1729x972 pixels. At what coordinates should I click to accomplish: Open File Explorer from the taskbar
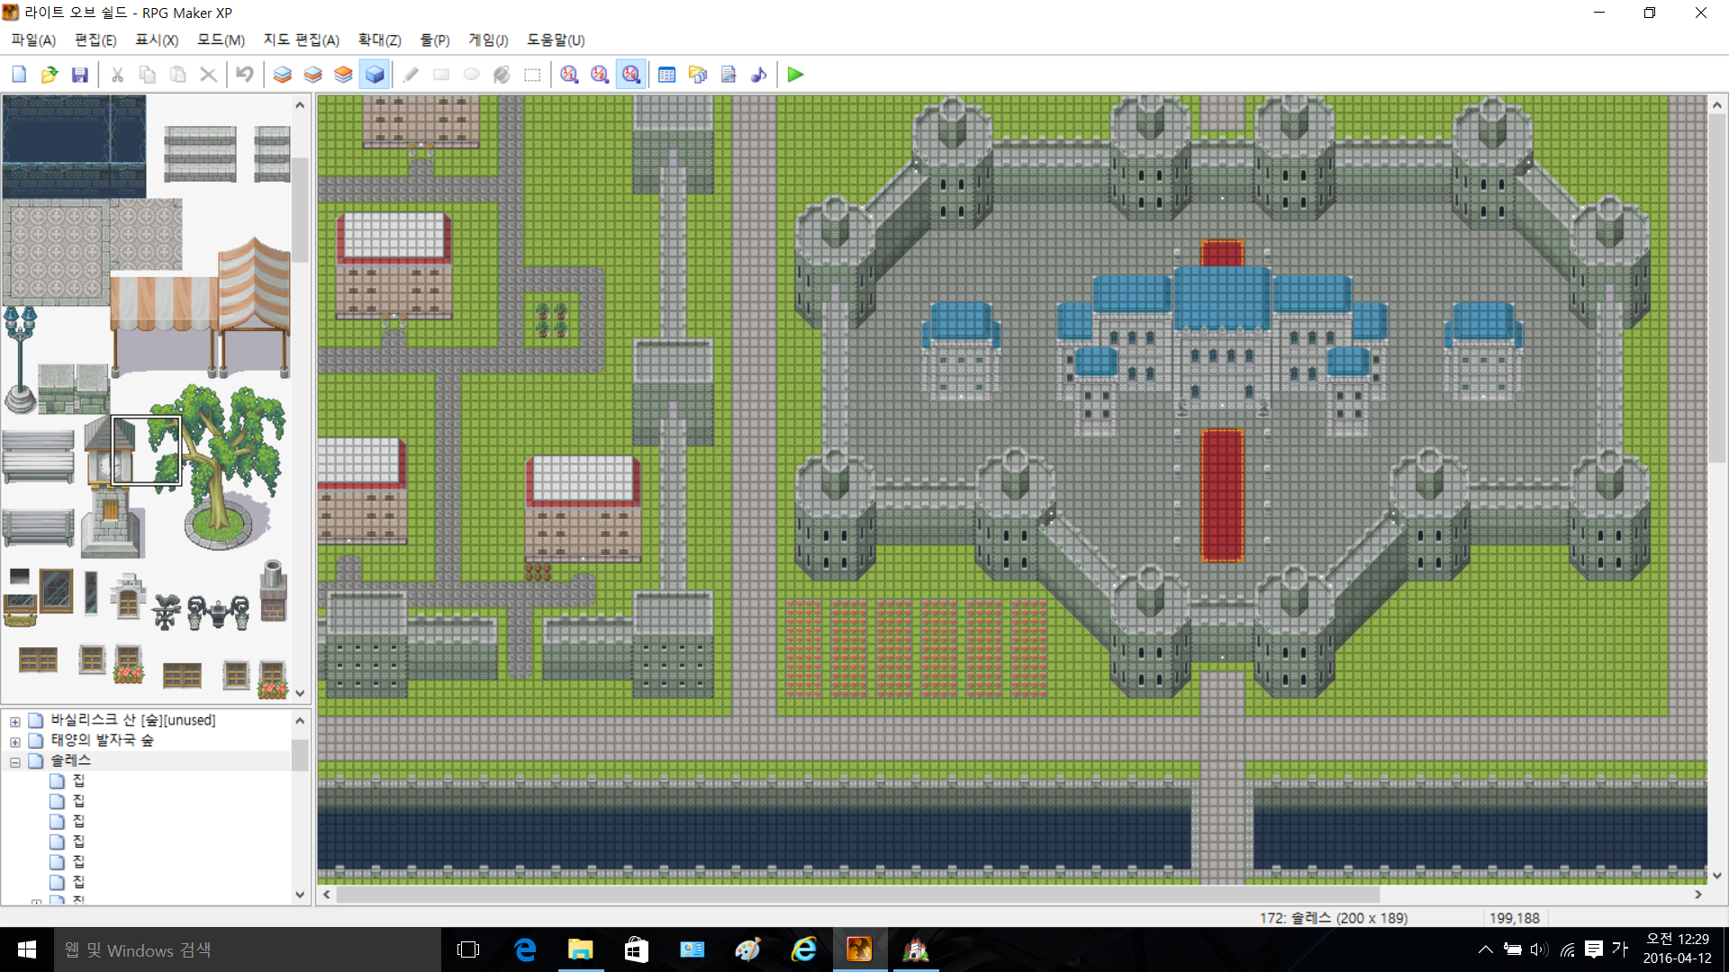581,949
